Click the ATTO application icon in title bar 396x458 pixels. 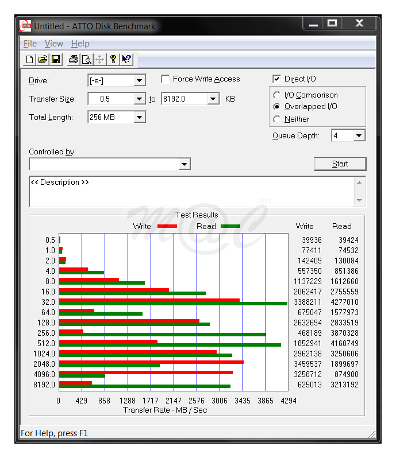[x=25, y=26]
